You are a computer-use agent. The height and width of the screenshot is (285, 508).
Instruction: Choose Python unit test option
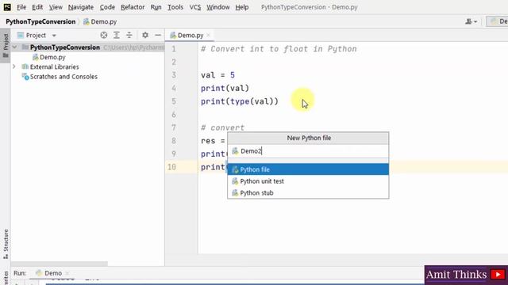click(x=308, y=181)
